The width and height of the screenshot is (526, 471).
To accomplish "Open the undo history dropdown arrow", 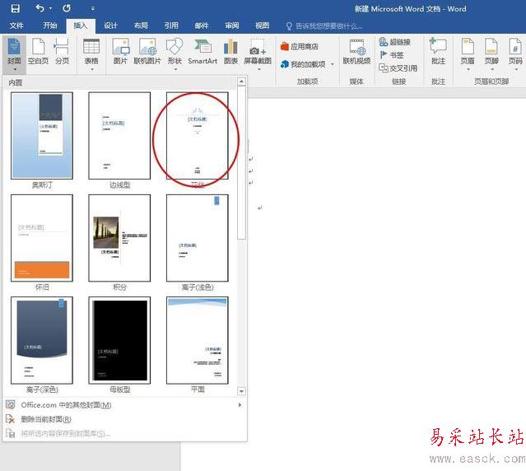I will [51, 8].
